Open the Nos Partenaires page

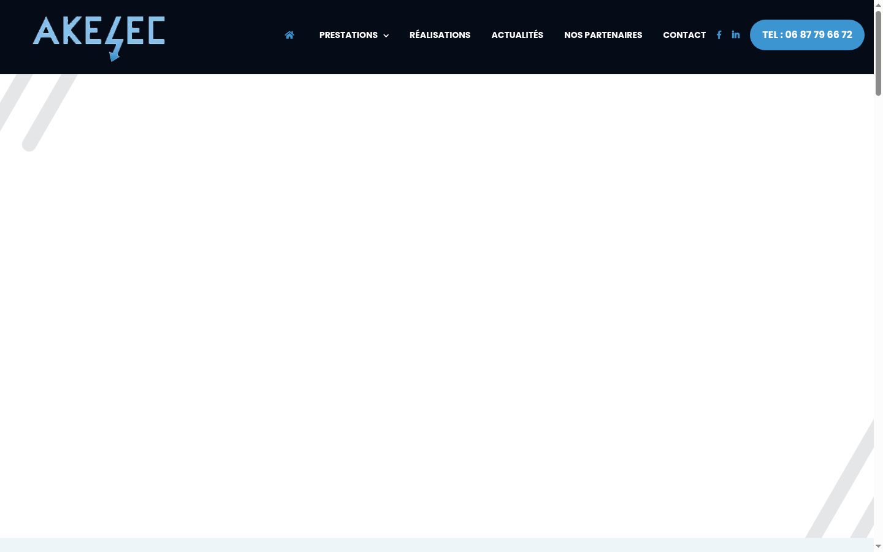603,35
